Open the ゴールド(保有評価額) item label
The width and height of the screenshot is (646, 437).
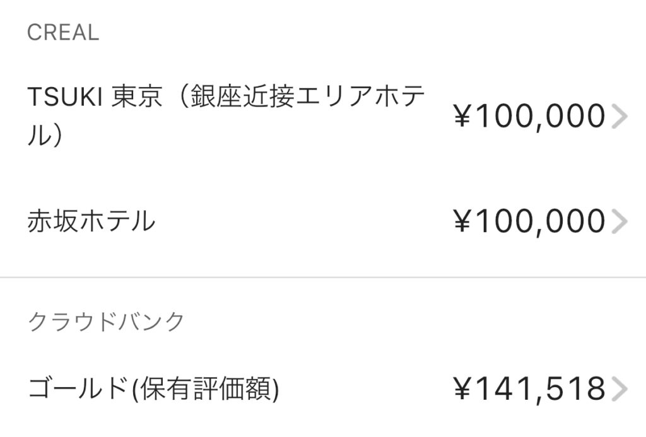tap(153, 390)
